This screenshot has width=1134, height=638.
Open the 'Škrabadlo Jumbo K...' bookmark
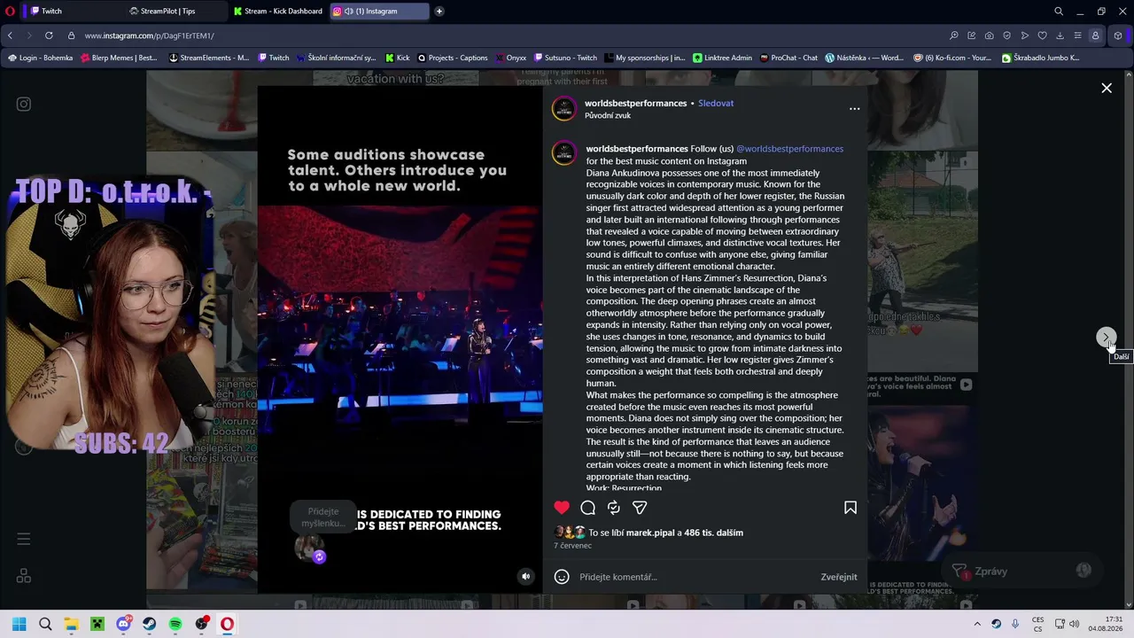click(x=1041, y=58)
